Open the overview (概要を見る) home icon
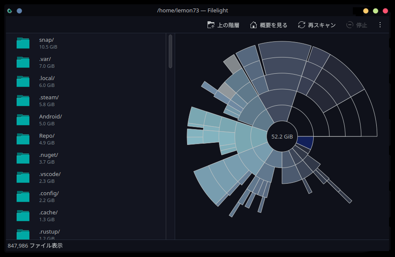395x257 pixels. [254, 25]
